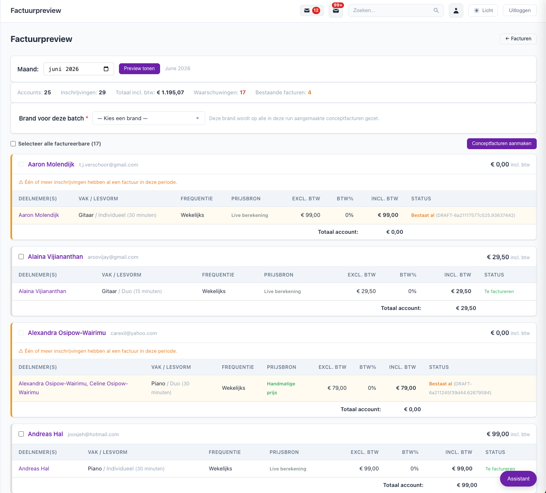Click Te factureren status in Alaina Vijiananthan row
546x493 pixels.
tap(499, 291)
